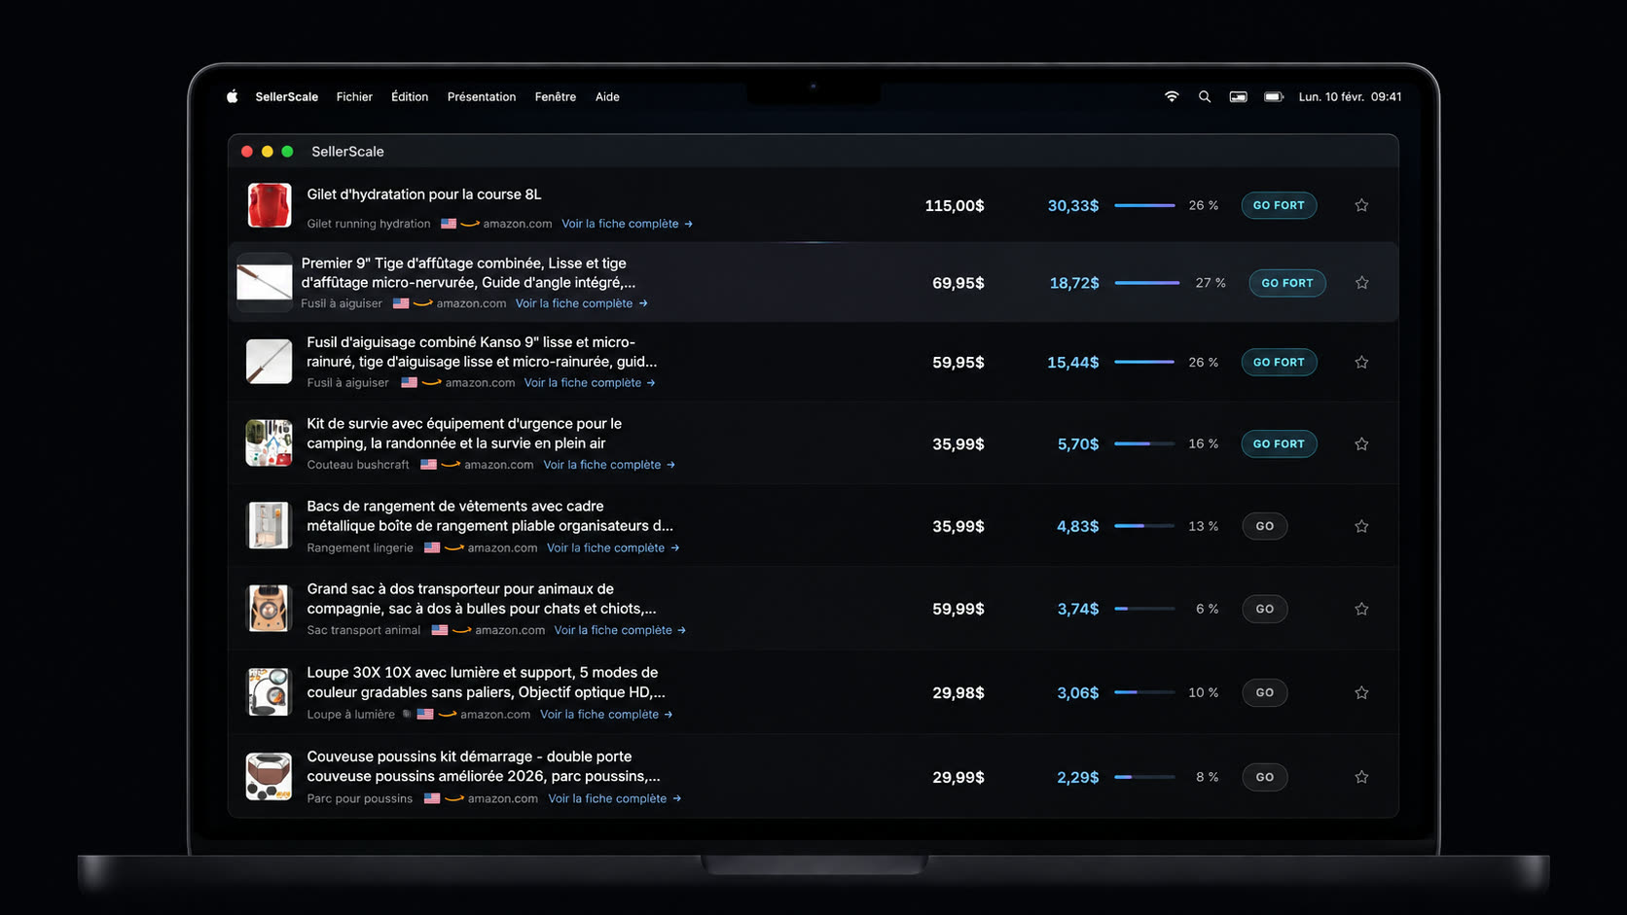Click the Amazon logo on the Gilet running hydration row

pos(470,224)
